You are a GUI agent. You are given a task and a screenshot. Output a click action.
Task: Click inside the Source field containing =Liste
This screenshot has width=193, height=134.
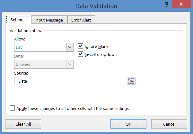tap(70, 81)
